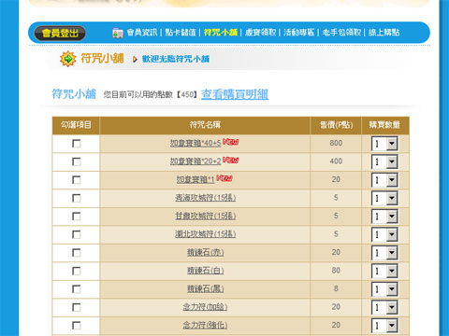Viewport: 449px width, 336px height.
Task: Click the 購買數量 column header
Action: coord(384,125)
